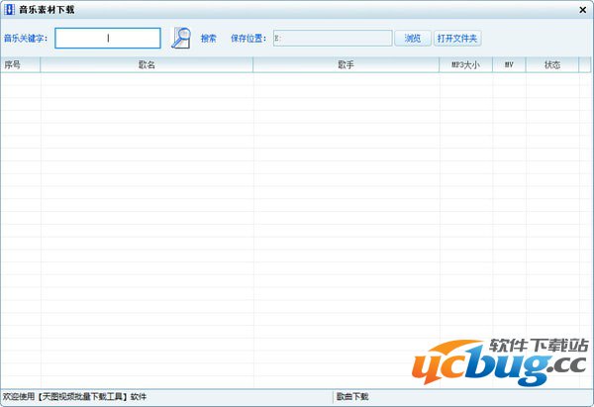
Task: Click the 保存位置 label text
Action: (x=248, y=39)
